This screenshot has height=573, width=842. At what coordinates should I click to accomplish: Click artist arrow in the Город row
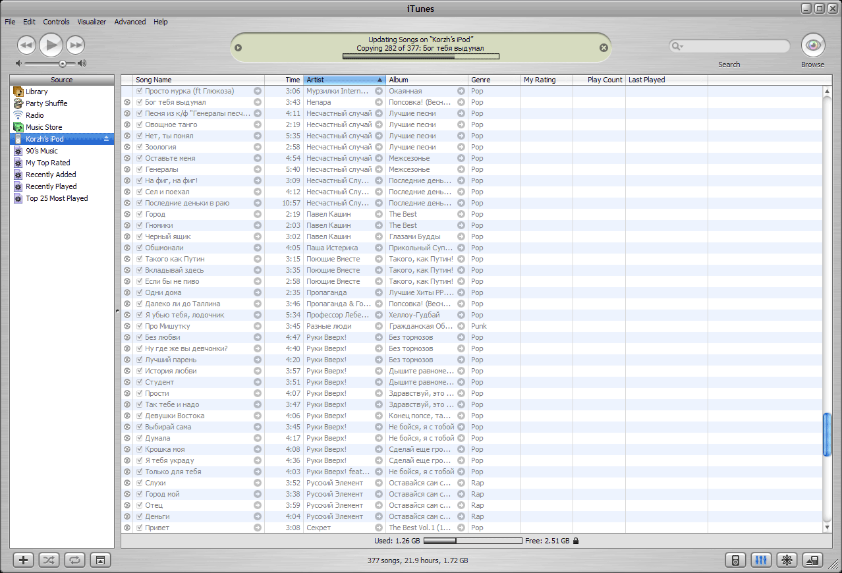point(379,214)
